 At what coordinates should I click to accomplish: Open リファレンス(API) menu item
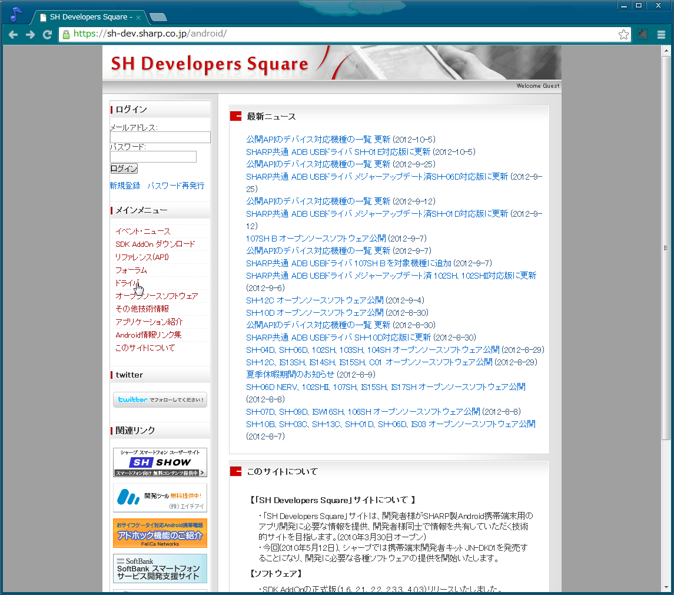[142, 257]
